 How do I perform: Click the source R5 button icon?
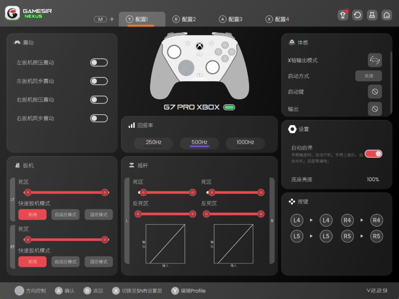pyautogui.click(x=347, y=236)
